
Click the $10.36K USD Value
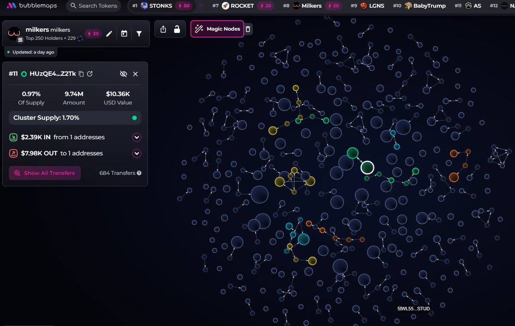pos(118,94)
